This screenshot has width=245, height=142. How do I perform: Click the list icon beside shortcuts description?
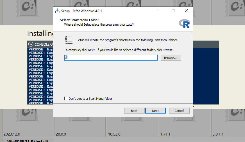[x=69, y=40]
